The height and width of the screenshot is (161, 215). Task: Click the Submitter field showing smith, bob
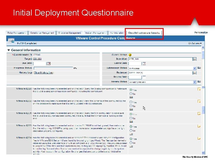point(161,59)
